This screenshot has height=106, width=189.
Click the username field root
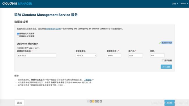click(x=135, y=56)
